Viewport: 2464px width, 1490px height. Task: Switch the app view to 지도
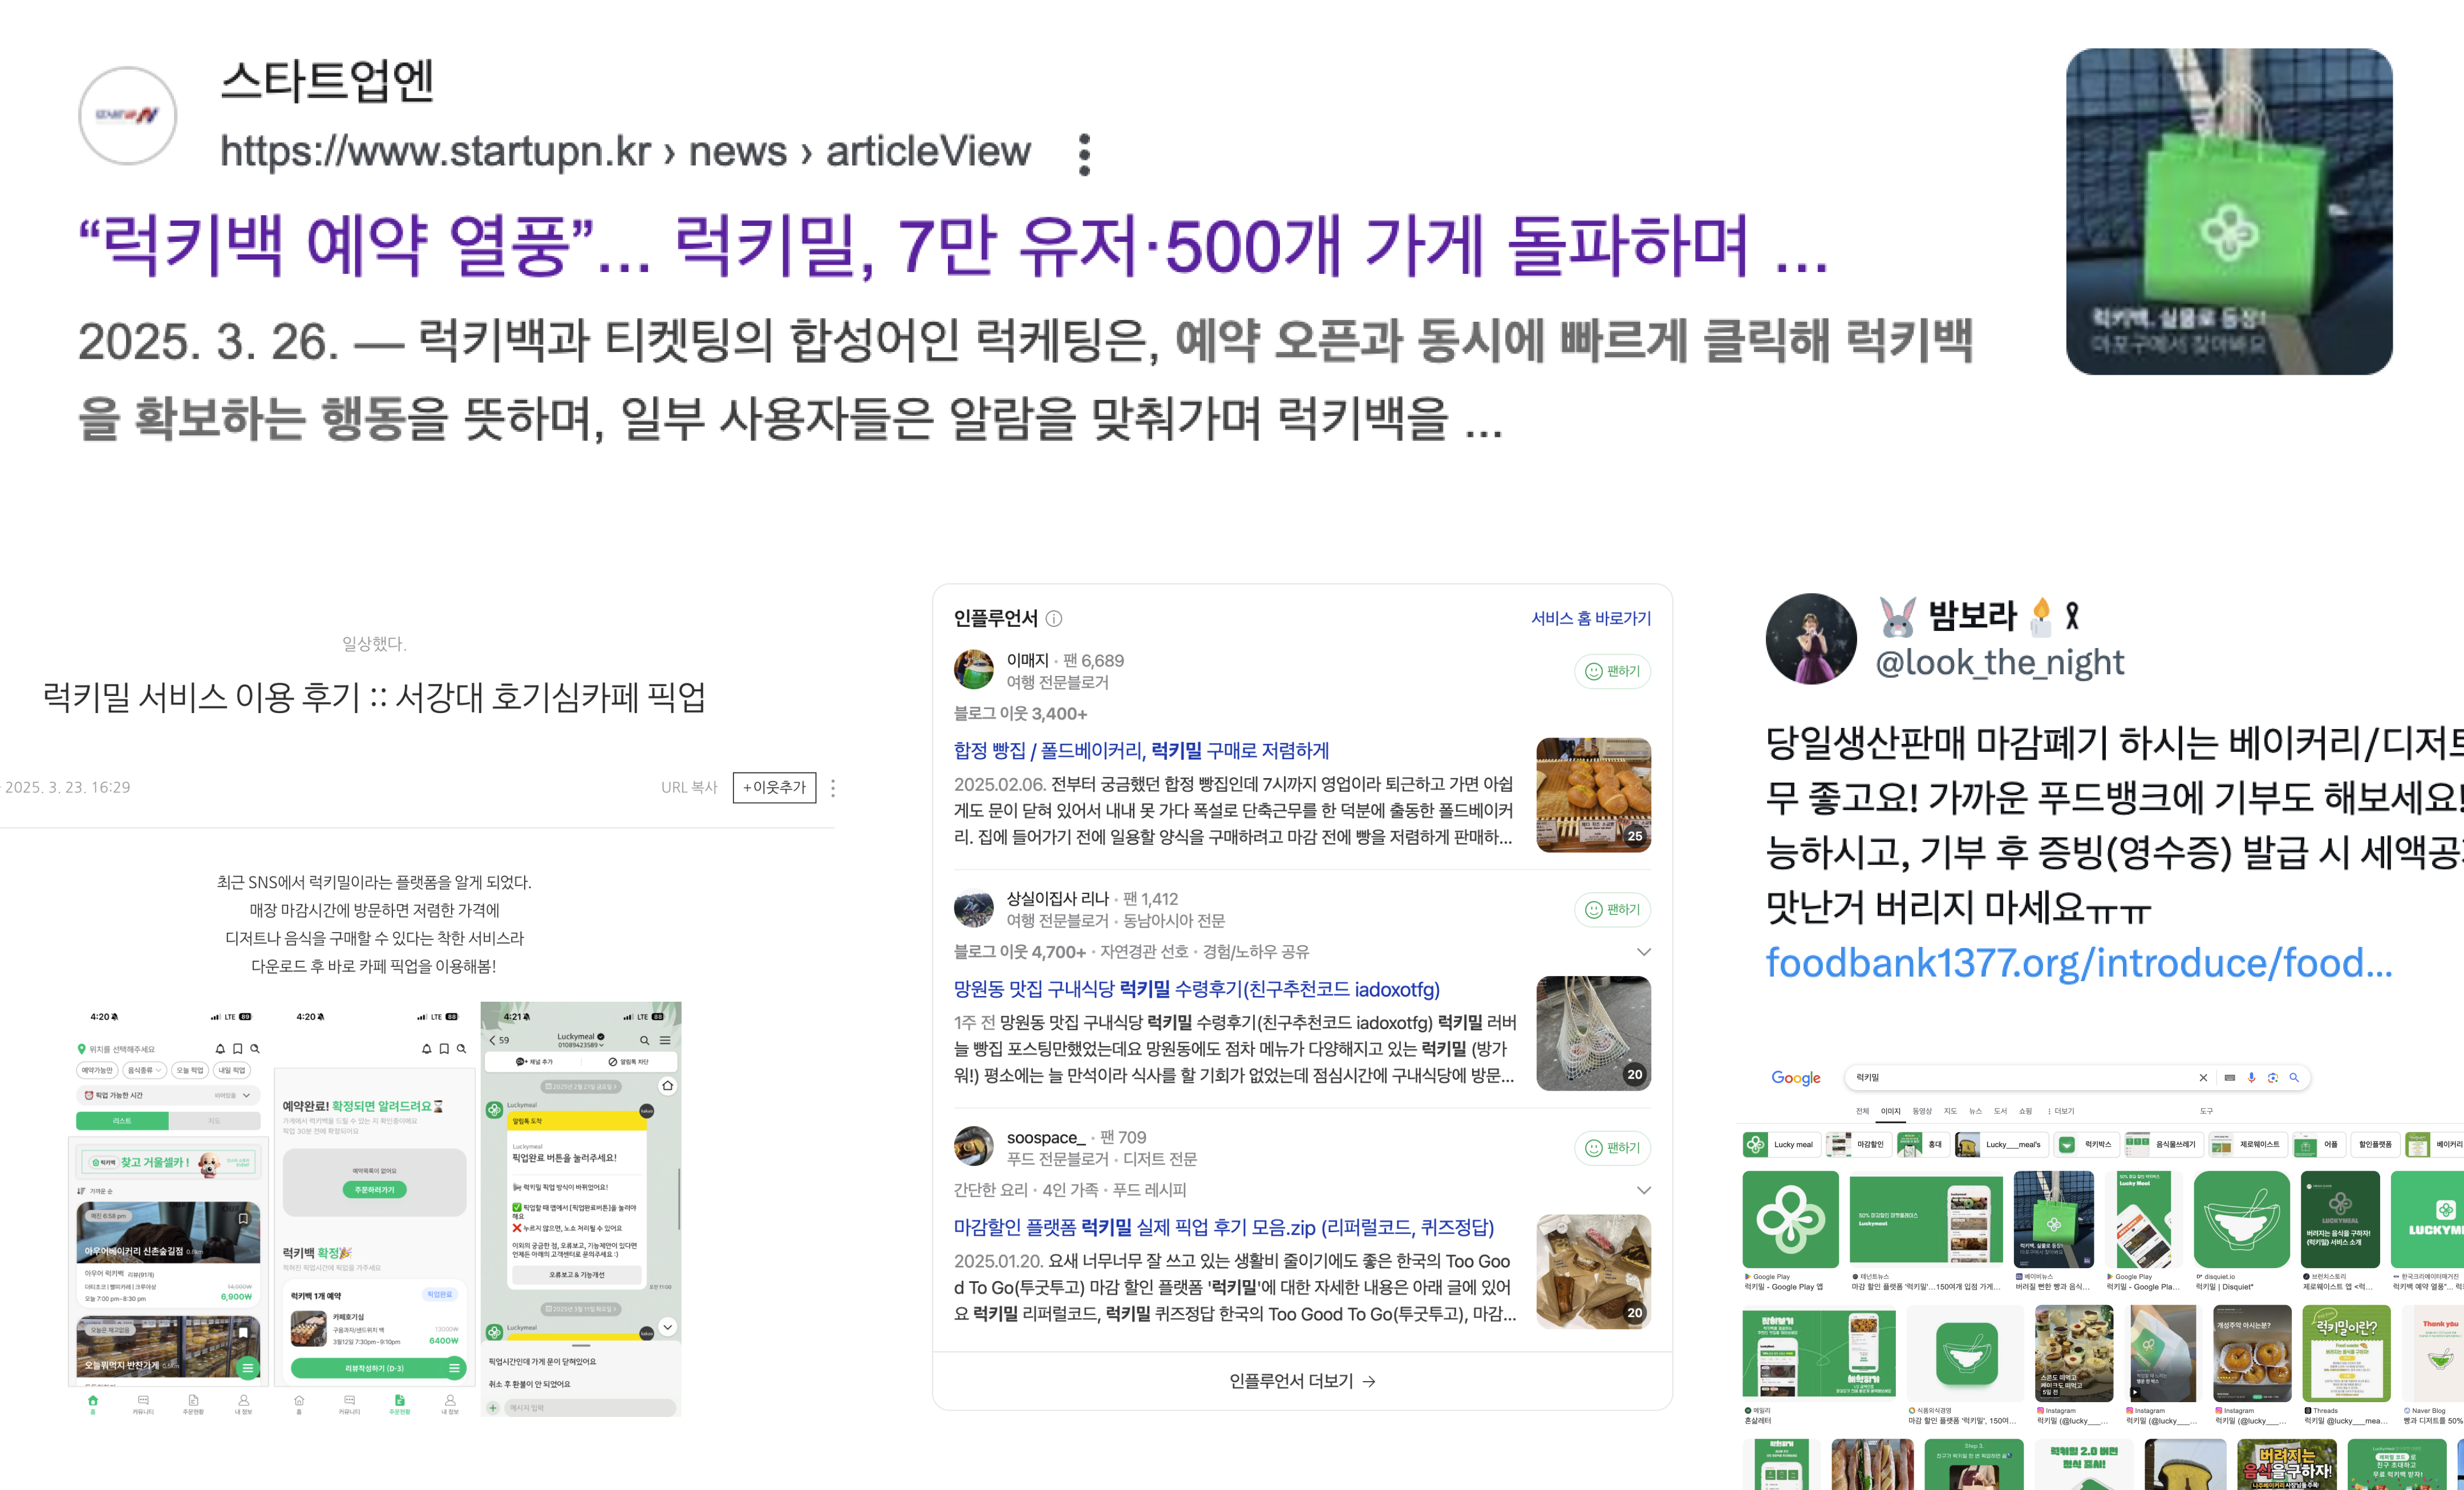pos(214,1121)
